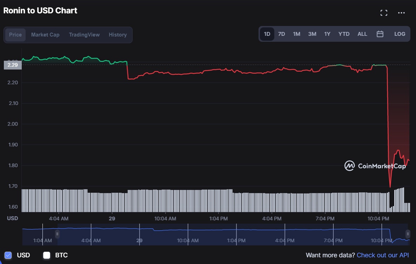Open the calendar date range picker
Viewport: 416px width, 264px height.
click(x=380, y=34)
